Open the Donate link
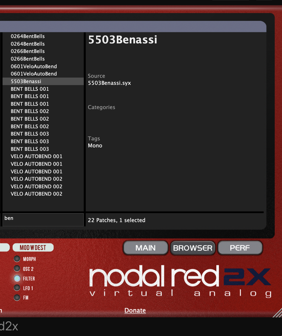 (135, 310)
